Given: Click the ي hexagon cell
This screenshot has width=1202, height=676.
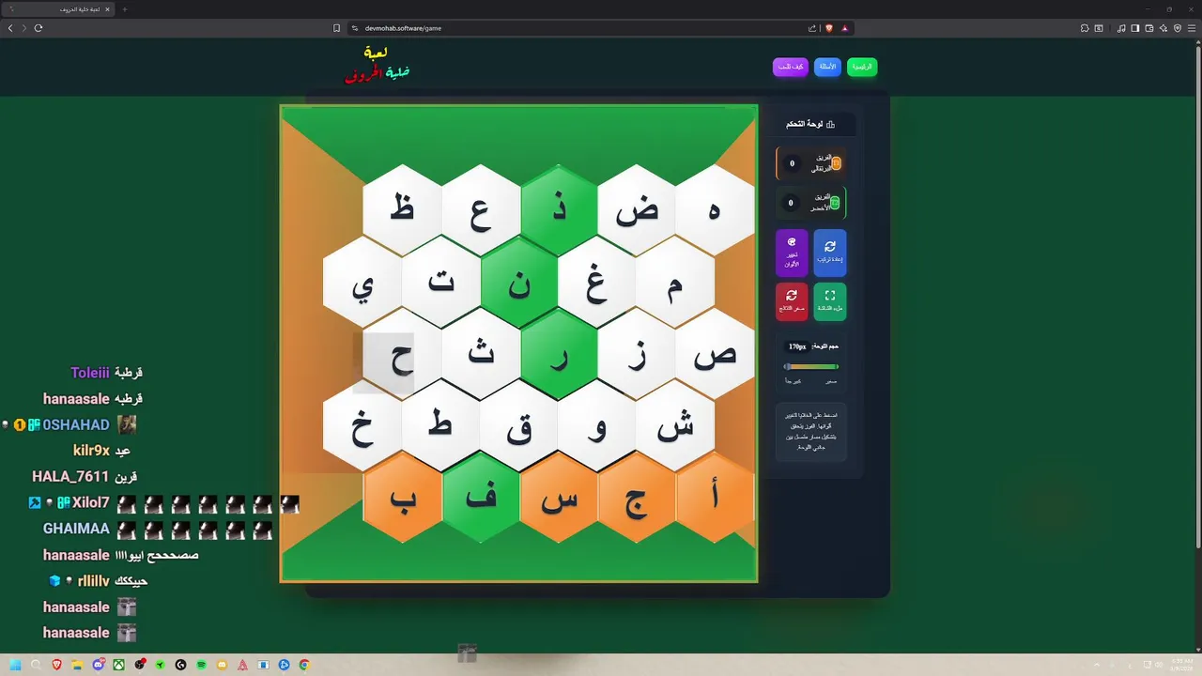Looking at the screenshot, I should pos(362,282).
